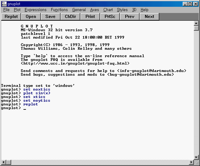
Task: Open the Functions menu
Action: (x=59, y=10)
